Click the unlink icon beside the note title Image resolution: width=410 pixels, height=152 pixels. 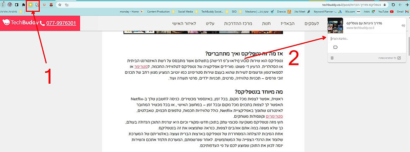pos(403,26)
